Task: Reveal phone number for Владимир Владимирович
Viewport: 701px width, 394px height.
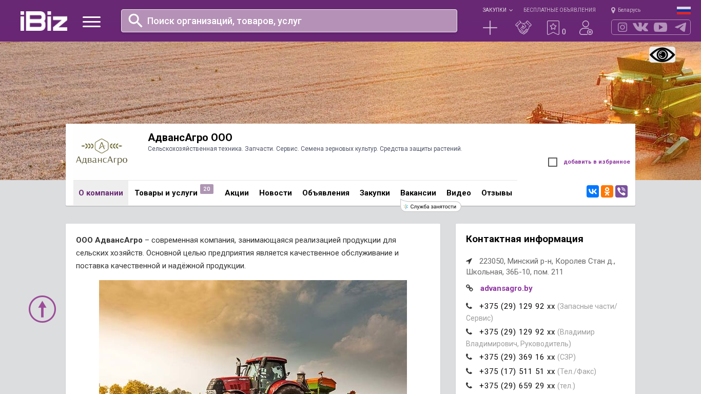Action: point(517,332)
